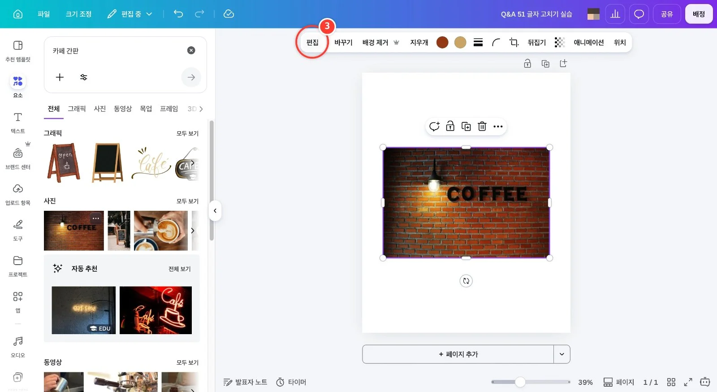Viewport: 717px width, 392px height.
Task: Open 도구 tools sidebar panel
Action: (x=18, y=231)
